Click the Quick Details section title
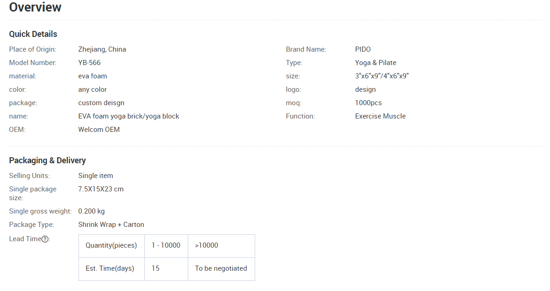Image resolution: width=550 pixels, height=291 pixels. tap(33, 34)
